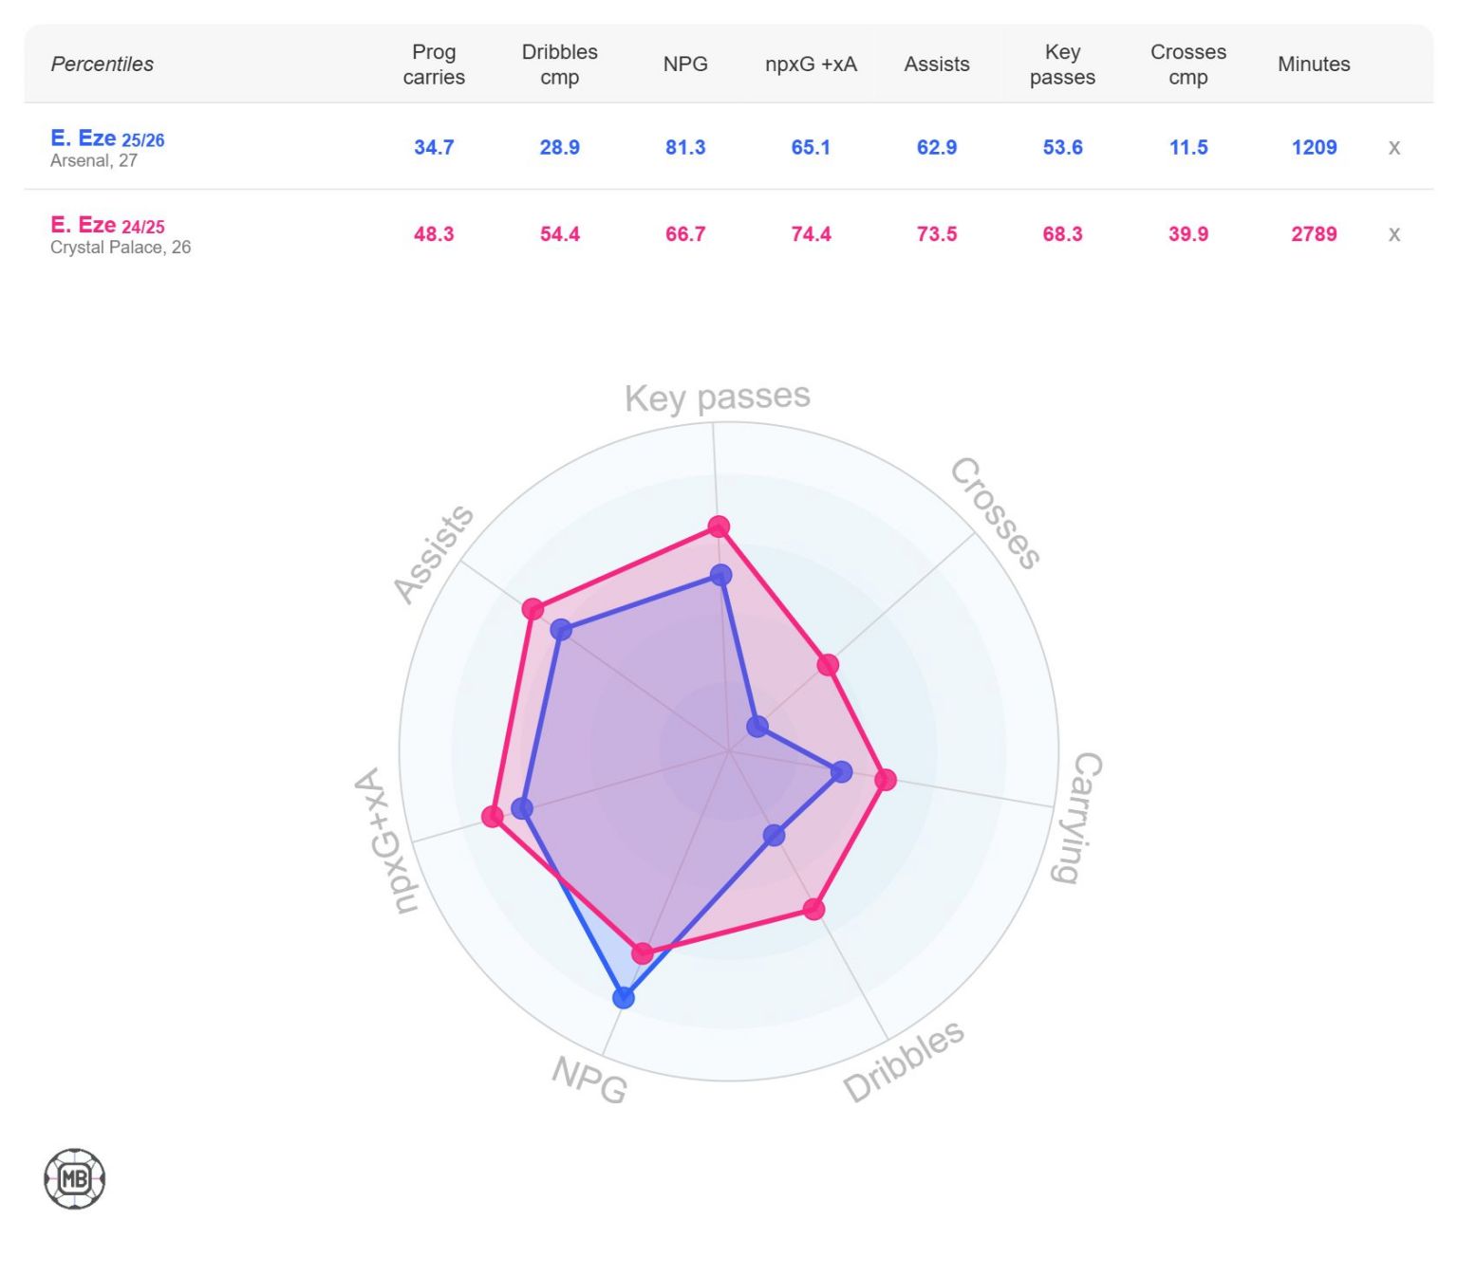Click the Crosses cmp column header
Viewport: 1458px width, 1275px height.
(1187, 65)
